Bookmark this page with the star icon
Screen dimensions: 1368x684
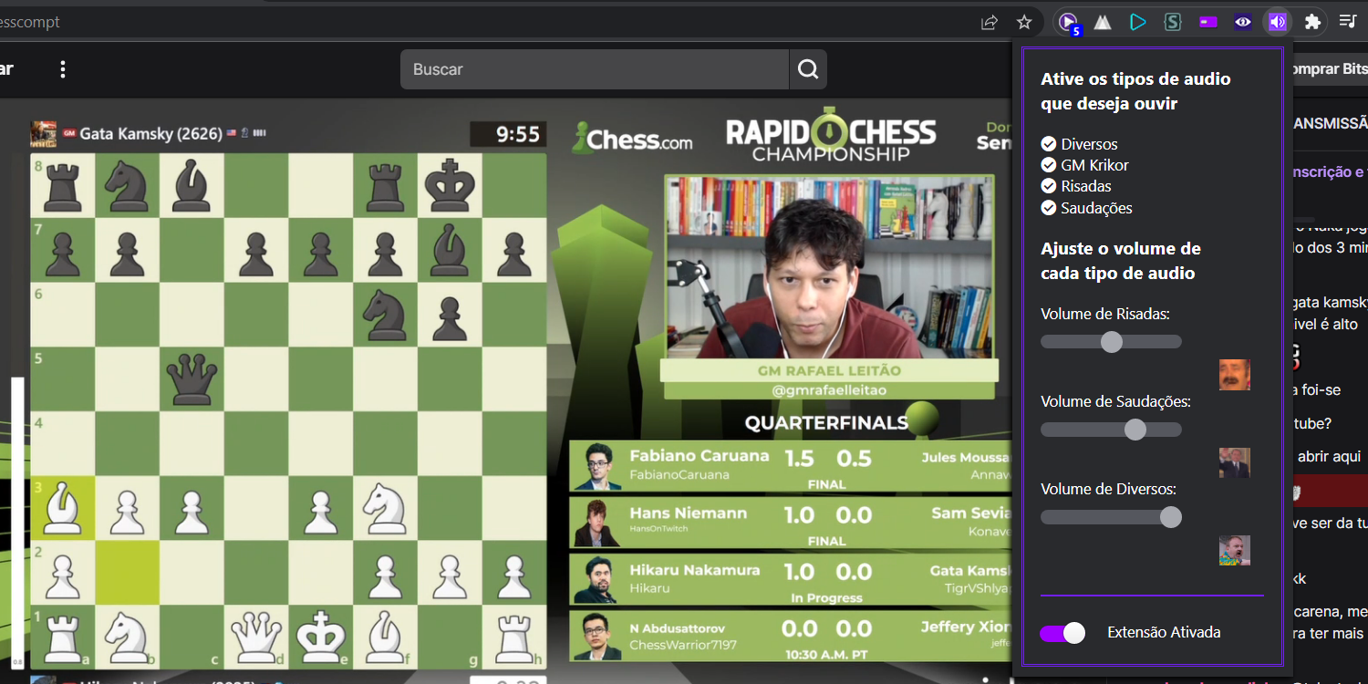click(x=1024, y=22)
